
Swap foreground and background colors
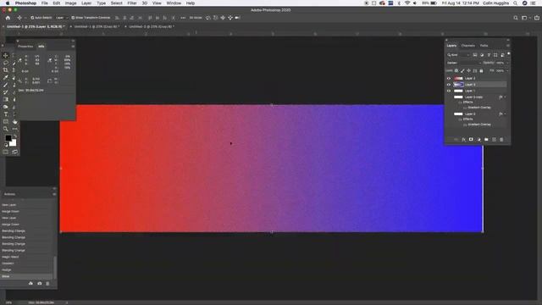pos(15,136)
